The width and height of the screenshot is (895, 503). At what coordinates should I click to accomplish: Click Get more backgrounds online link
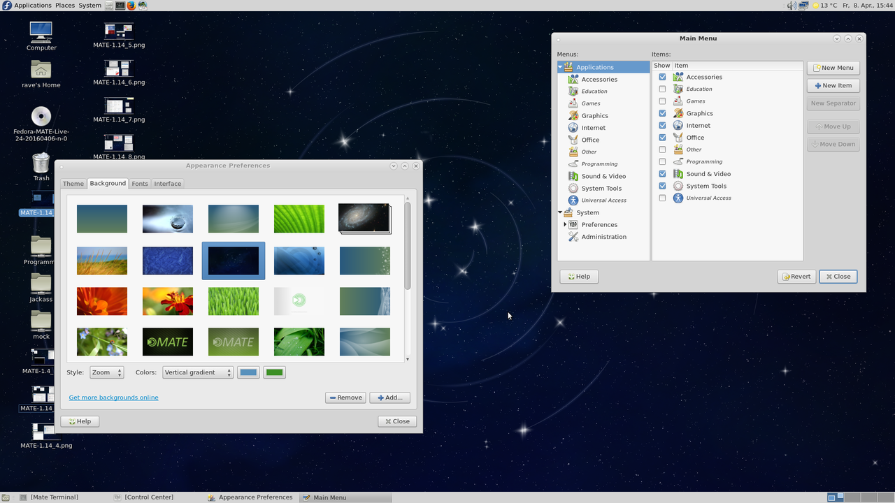pyautogui.click(x=113, y=398)
